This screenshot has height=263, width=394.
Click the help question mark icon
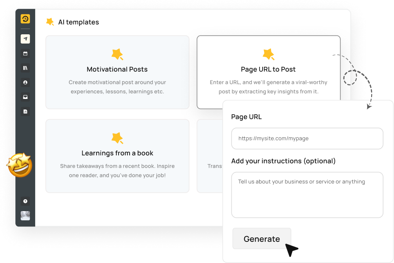[25, 201]
